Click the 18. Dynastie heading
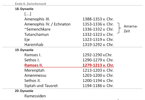 24,9
